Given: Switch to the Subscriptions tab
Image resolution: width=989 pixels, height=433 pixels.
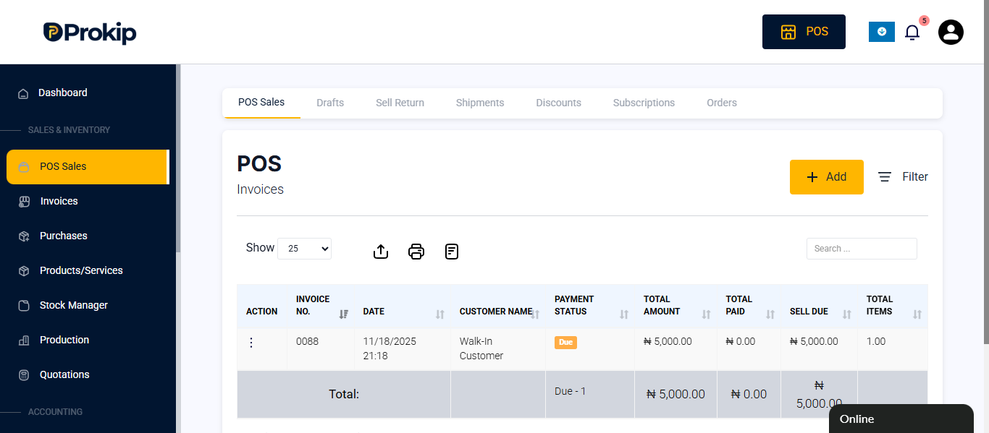Looking at the screenshot, I should tap(644, 103).
